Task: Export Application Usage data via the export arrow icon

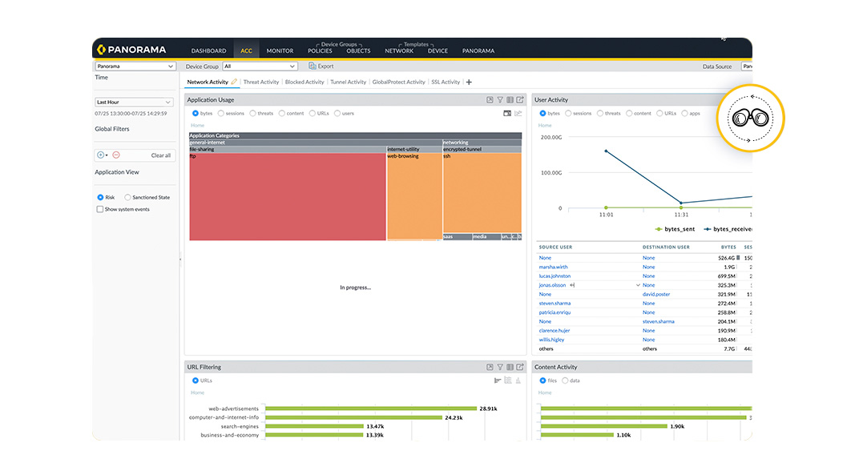Action: click(x=518, y=99)
